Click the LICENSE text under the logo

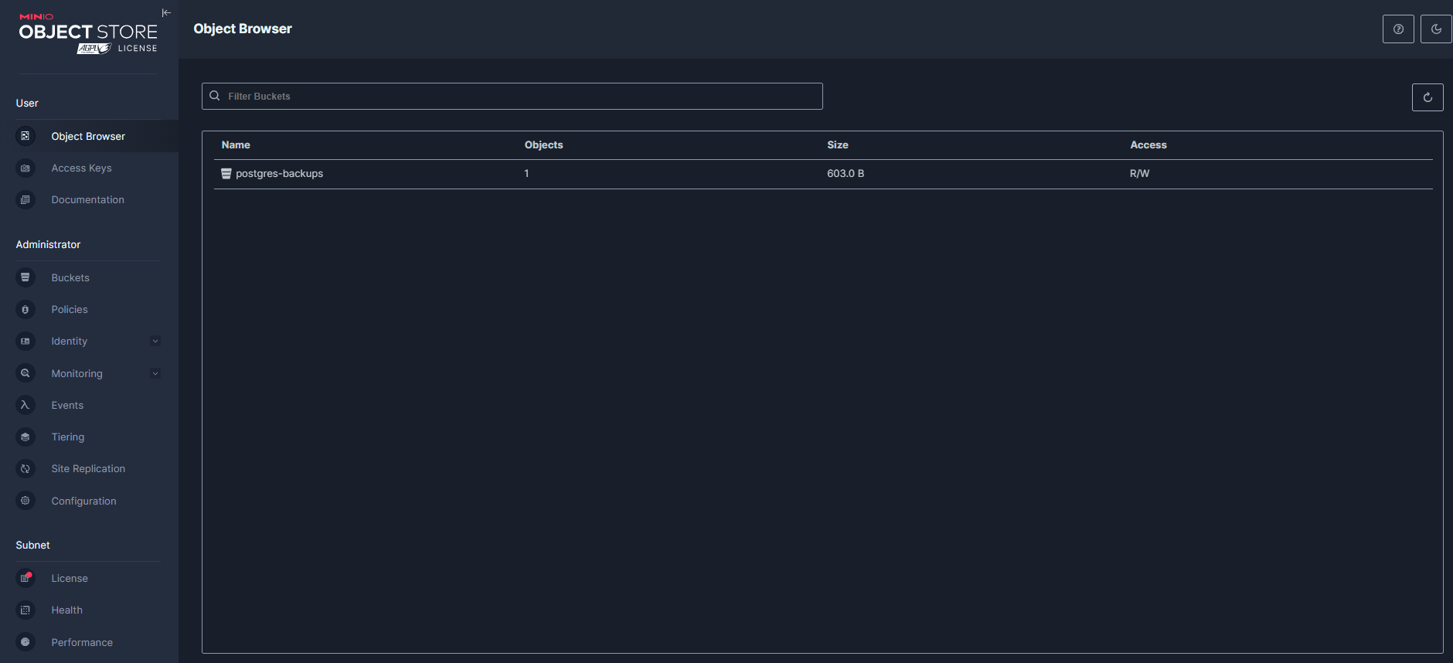138,48
